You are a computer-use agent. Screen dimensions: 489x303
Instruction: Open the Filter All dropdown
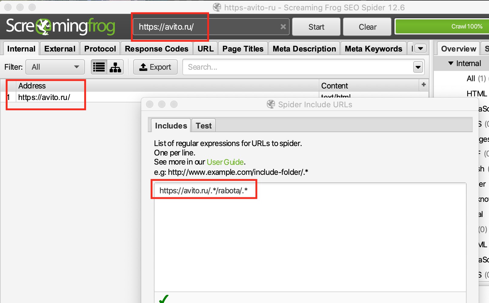pos(55,67)
